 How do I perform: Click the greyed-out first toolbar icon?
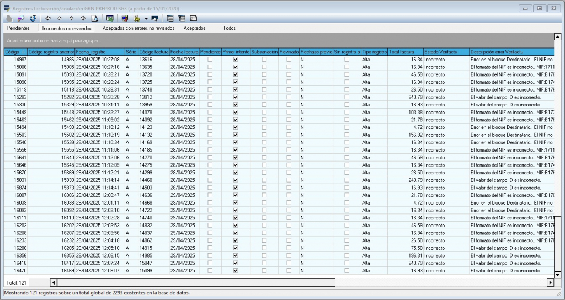9,18
